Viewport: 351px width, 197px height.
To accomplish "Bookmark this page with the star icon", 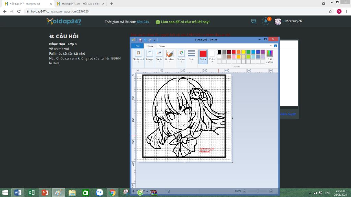I will (x=330, y=11).
